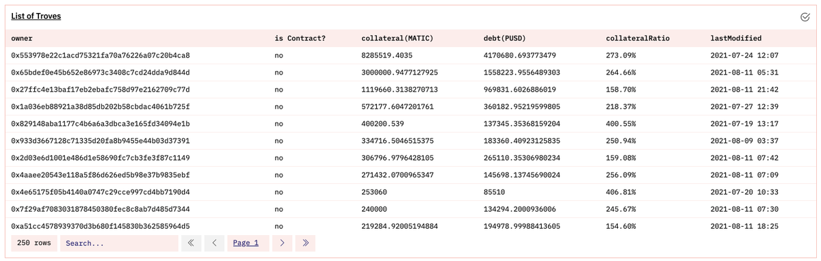
Task: Click collateral ratio 154.60%
Action: [x=621, y=226]
